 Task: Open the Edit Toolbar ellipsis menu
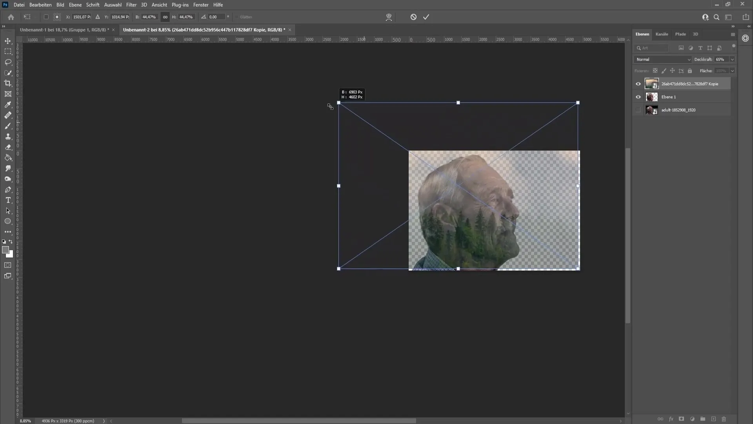point(8,232)
